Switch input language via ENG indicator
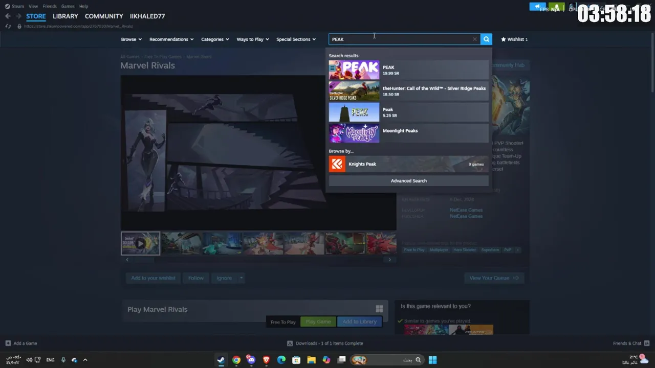This screenshot has height=368, width=655. pyautogui.click(x=50, y=360)
